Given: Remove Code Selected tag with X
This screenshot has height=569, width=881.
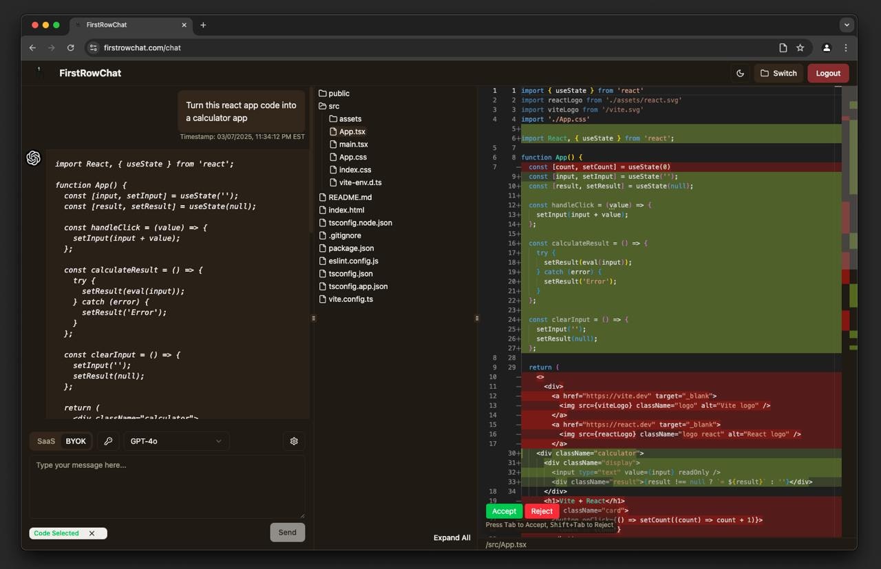Looking at the screenshot, I should pyautogui.click(x=92, y=533).
